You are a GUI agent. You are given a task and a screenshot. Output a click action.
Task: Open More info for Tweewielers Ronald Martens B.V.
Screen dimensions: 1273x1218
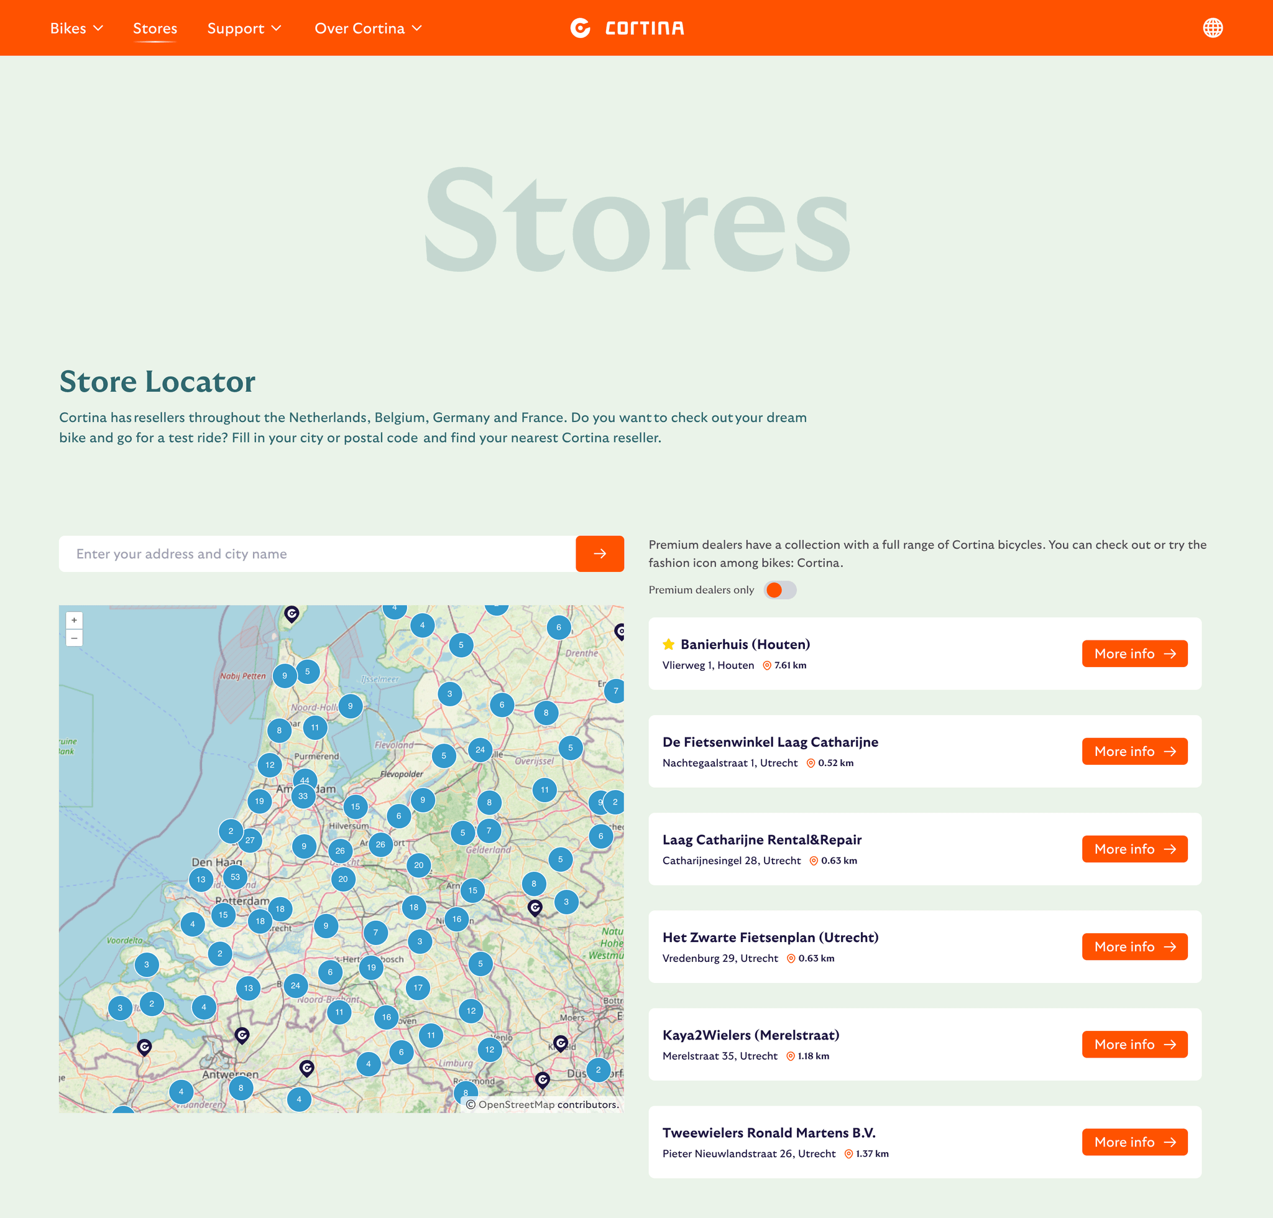(1134, 1142)
